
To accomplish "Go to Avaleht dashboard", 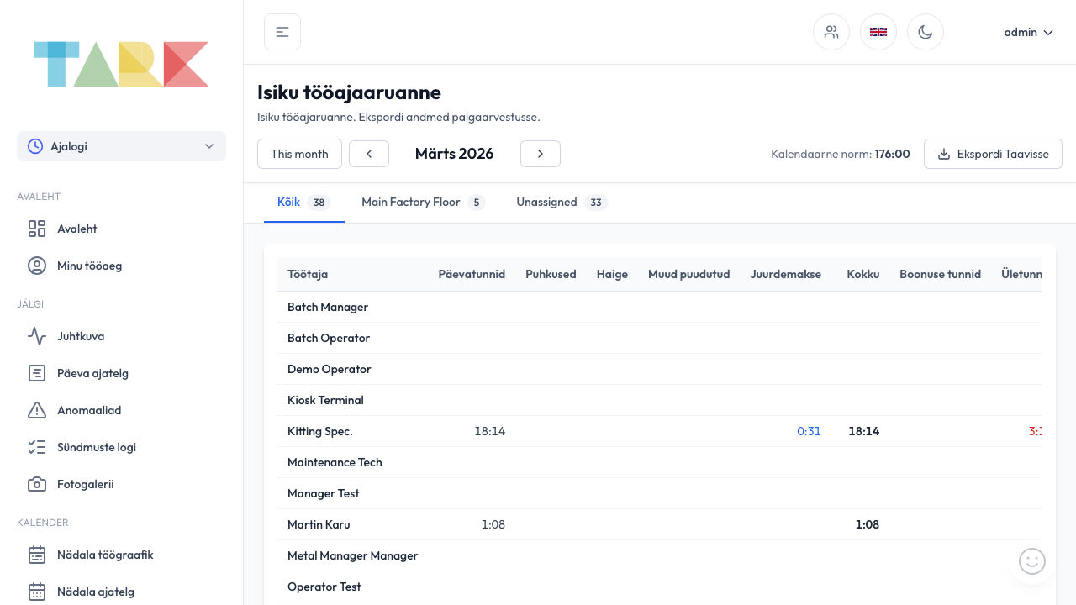I will click(76, 229).
